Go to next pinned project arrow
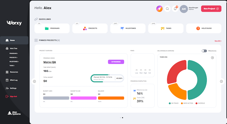This screenshot has width=227, height=124. tap(221, 81)
